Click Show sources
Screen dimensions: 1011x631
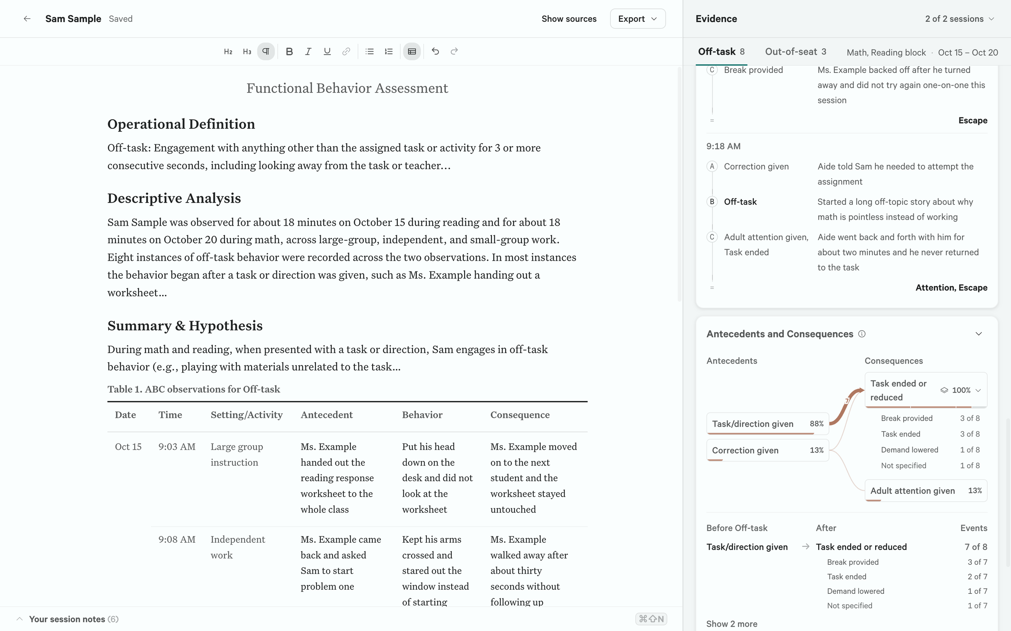(x=569, y=19)
